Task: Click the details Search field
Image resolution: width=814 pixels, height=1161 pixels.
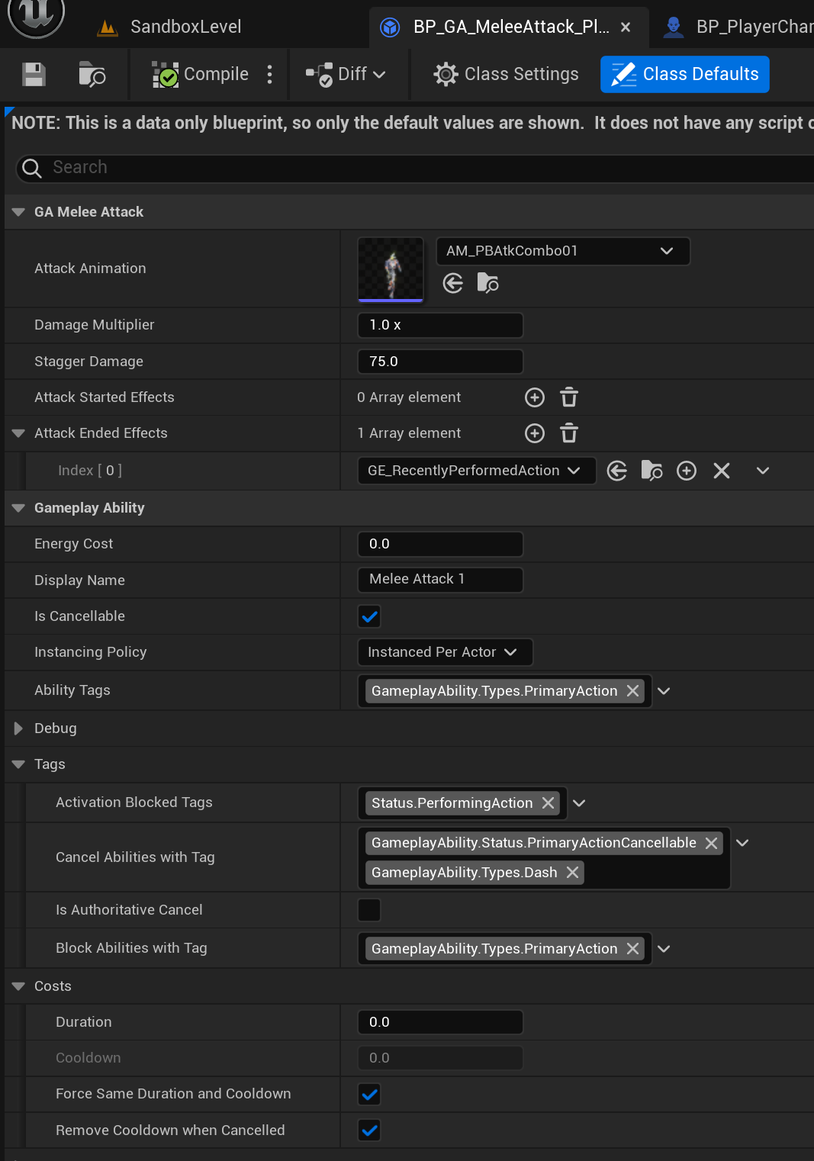Action: [x=416, y=168]
